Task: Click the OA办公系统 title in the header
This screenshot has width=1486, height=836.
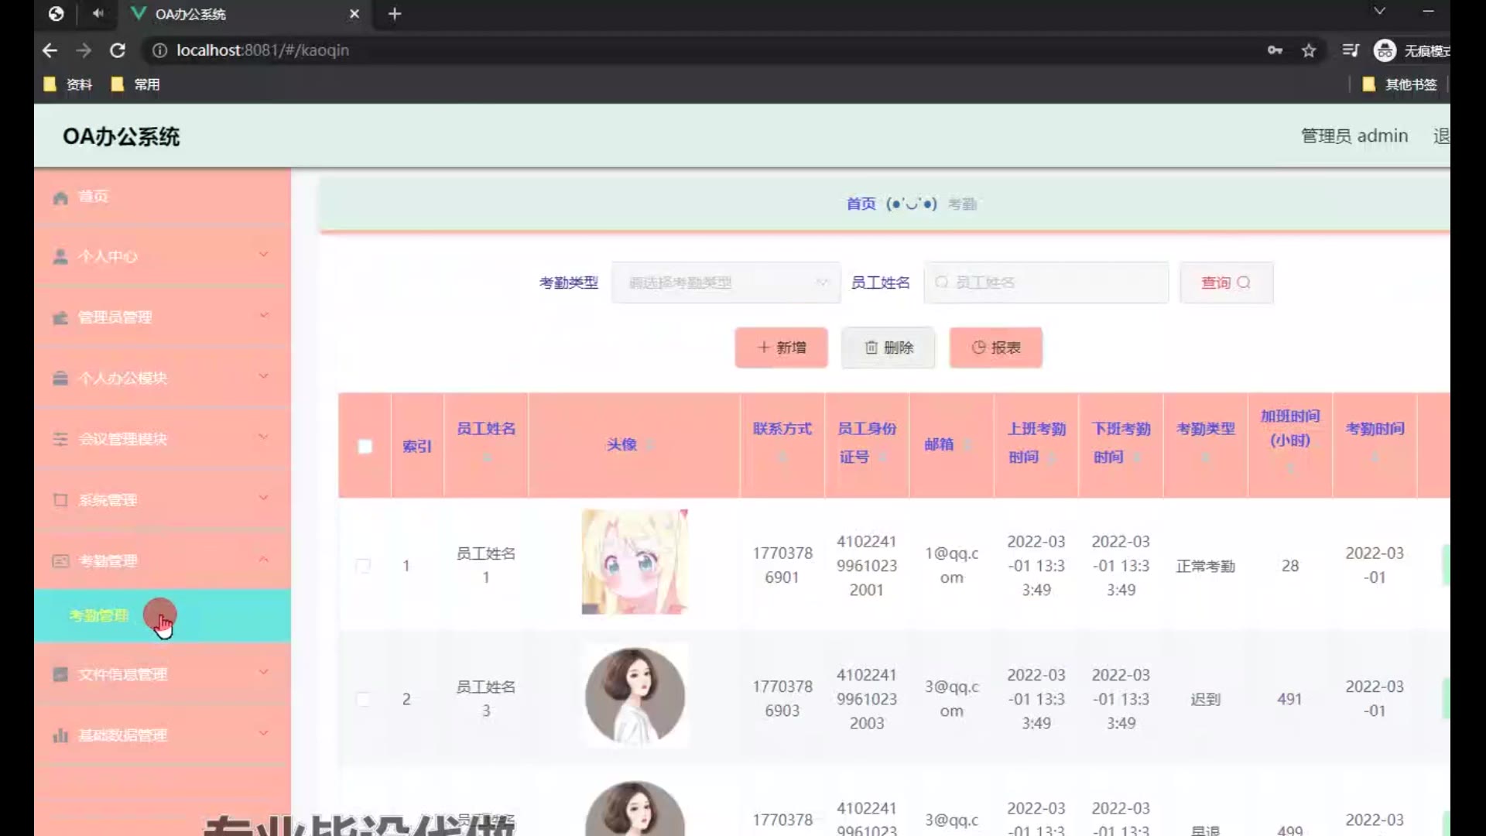Action: coord(121,137)
